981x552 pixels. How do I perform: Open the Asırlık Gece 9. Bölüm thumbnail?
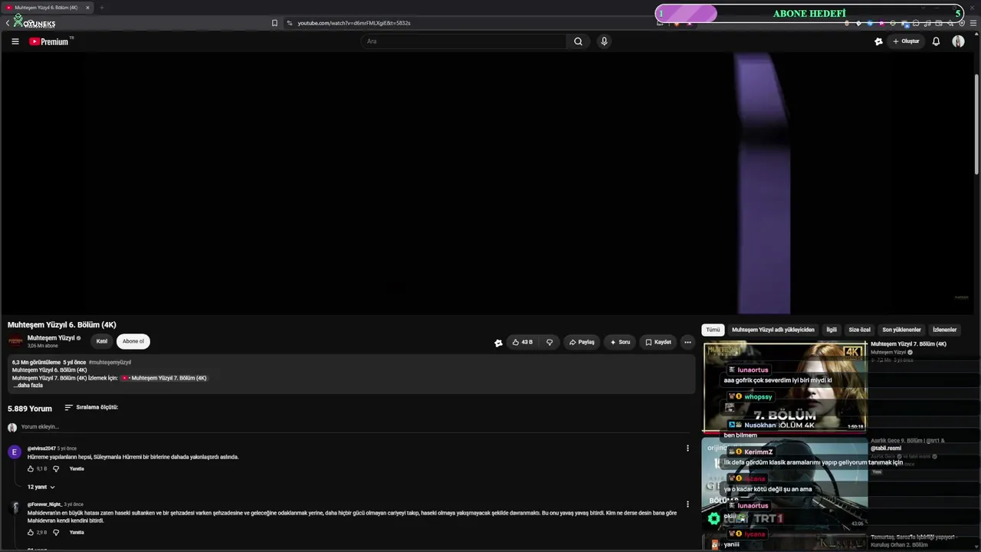(785, 485)
